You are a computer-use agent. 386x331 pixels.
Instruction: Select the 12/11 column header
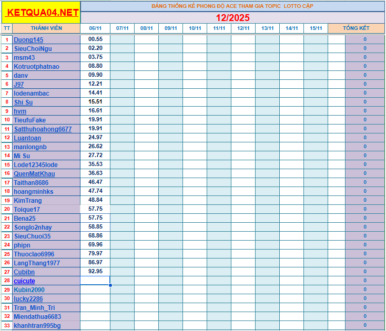coord(243,28)
